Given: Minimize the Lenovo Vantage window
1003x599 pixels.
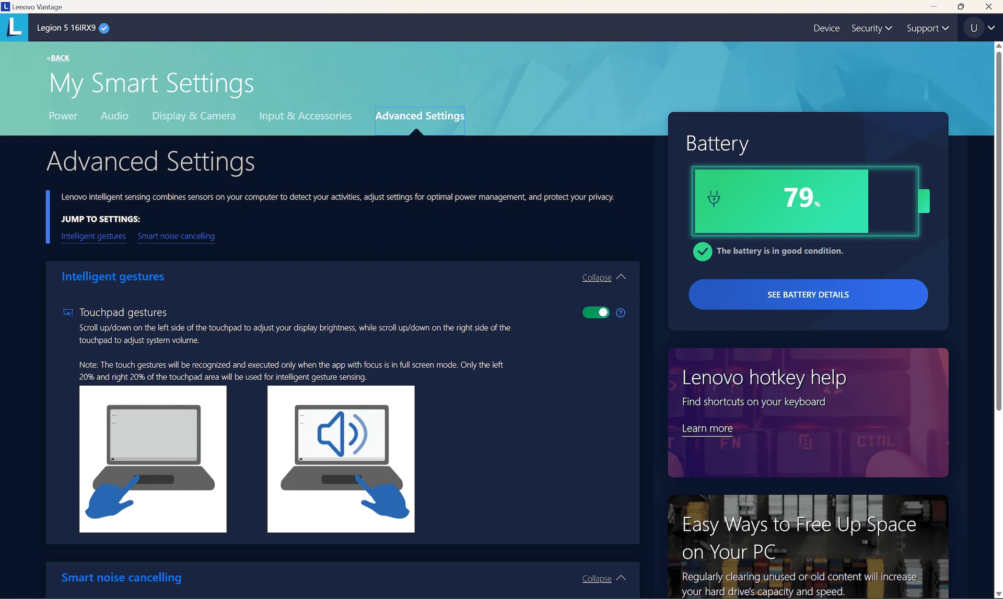Looking at the screenshot, I should point(934,6).
